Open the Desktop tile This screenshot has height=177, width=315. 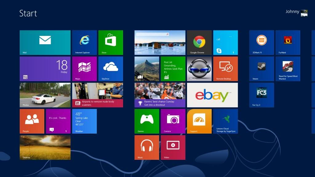point(45,147)
